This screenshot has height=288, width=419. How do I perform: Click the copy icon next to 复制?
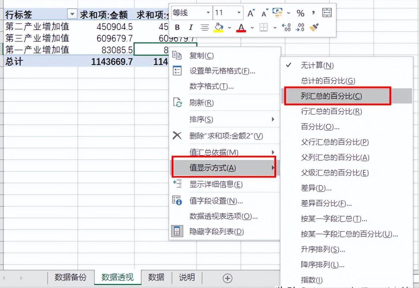[177, 56]
